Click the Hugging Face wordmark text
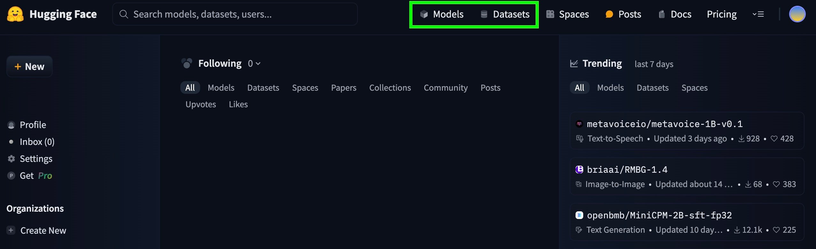 click(x=63, y=14)
